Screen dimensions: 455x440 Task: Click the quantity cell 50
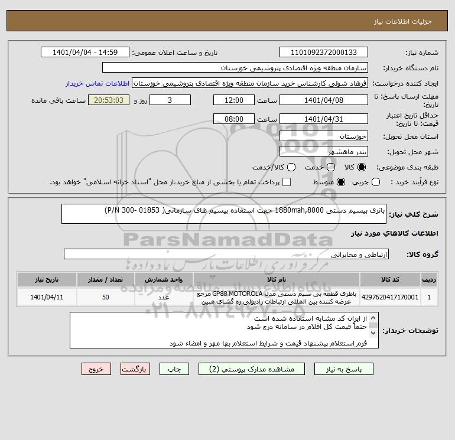pos(105,297)
